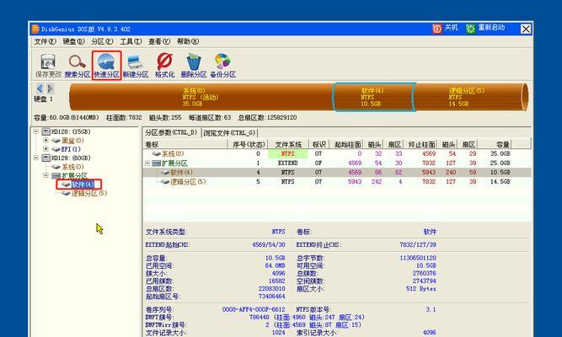The image size is (562, 337).
Task: Click the 总扇区数:125829120 disk info text
Action: 267,118
